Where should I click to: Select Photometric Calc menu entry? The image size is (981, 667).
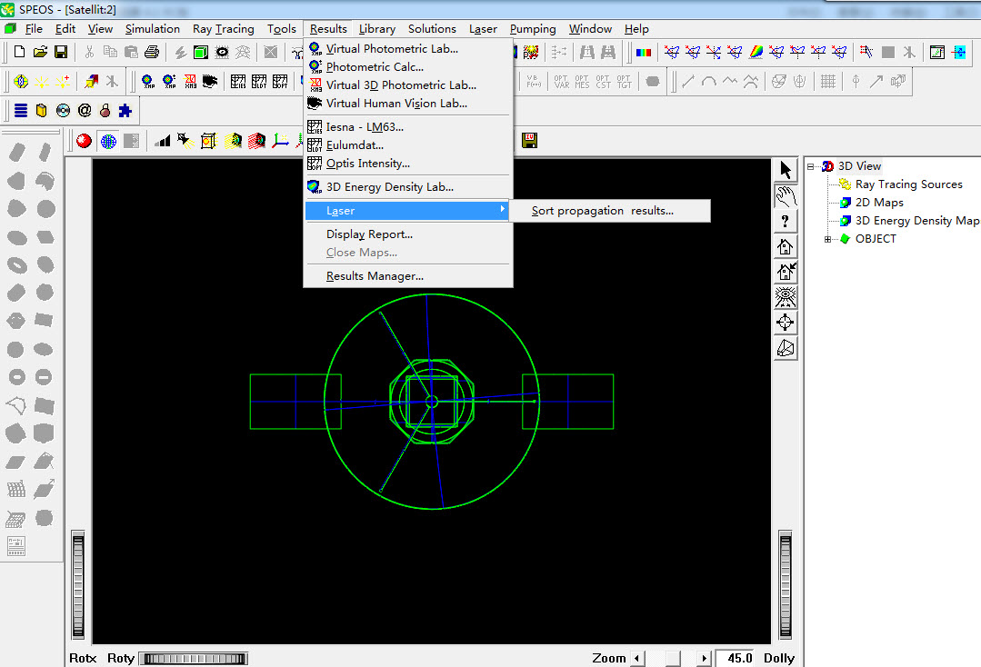(x=408, y=67)
